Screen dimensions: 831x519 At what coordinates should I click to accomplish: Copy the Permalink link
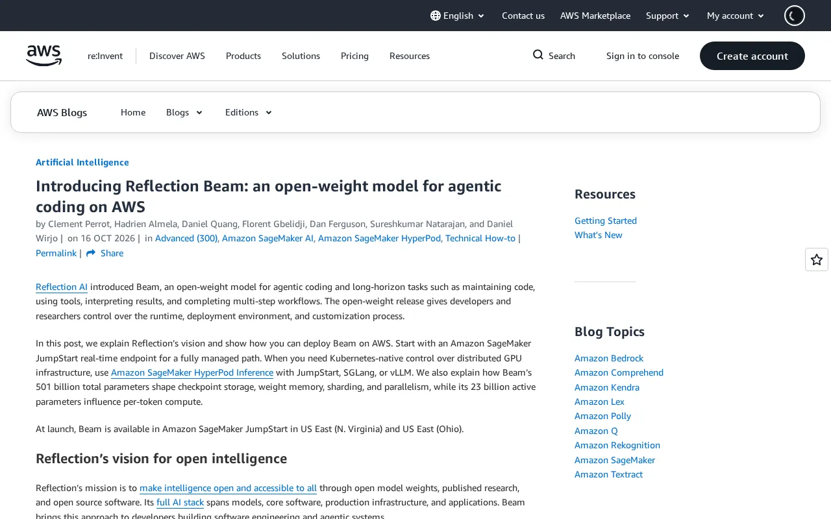56,253
